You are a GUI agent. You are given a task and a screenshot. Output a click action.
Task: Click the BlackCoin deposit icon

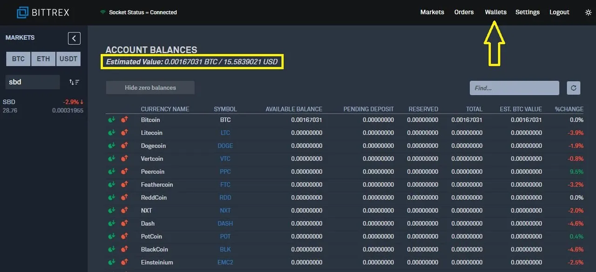(x=111, y=250)
